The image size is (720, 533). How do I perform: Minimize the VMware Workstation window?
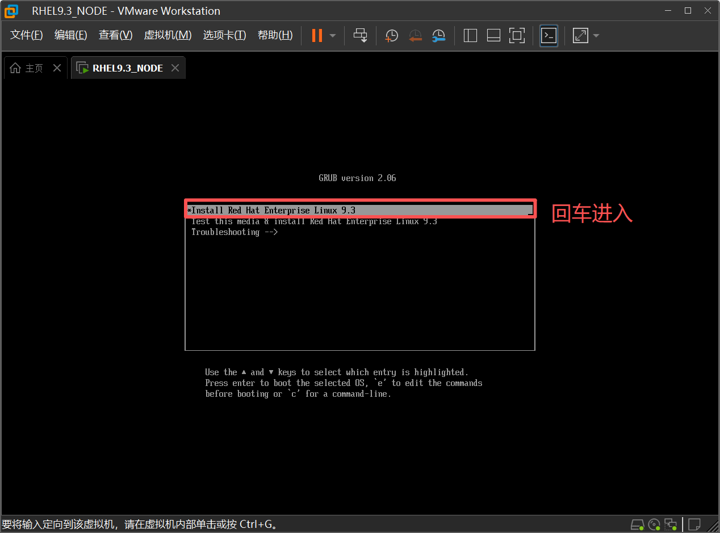click(668, 10)
